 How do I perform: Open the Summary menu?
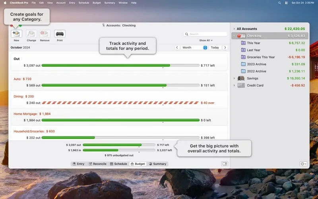(x=110, y=3)
